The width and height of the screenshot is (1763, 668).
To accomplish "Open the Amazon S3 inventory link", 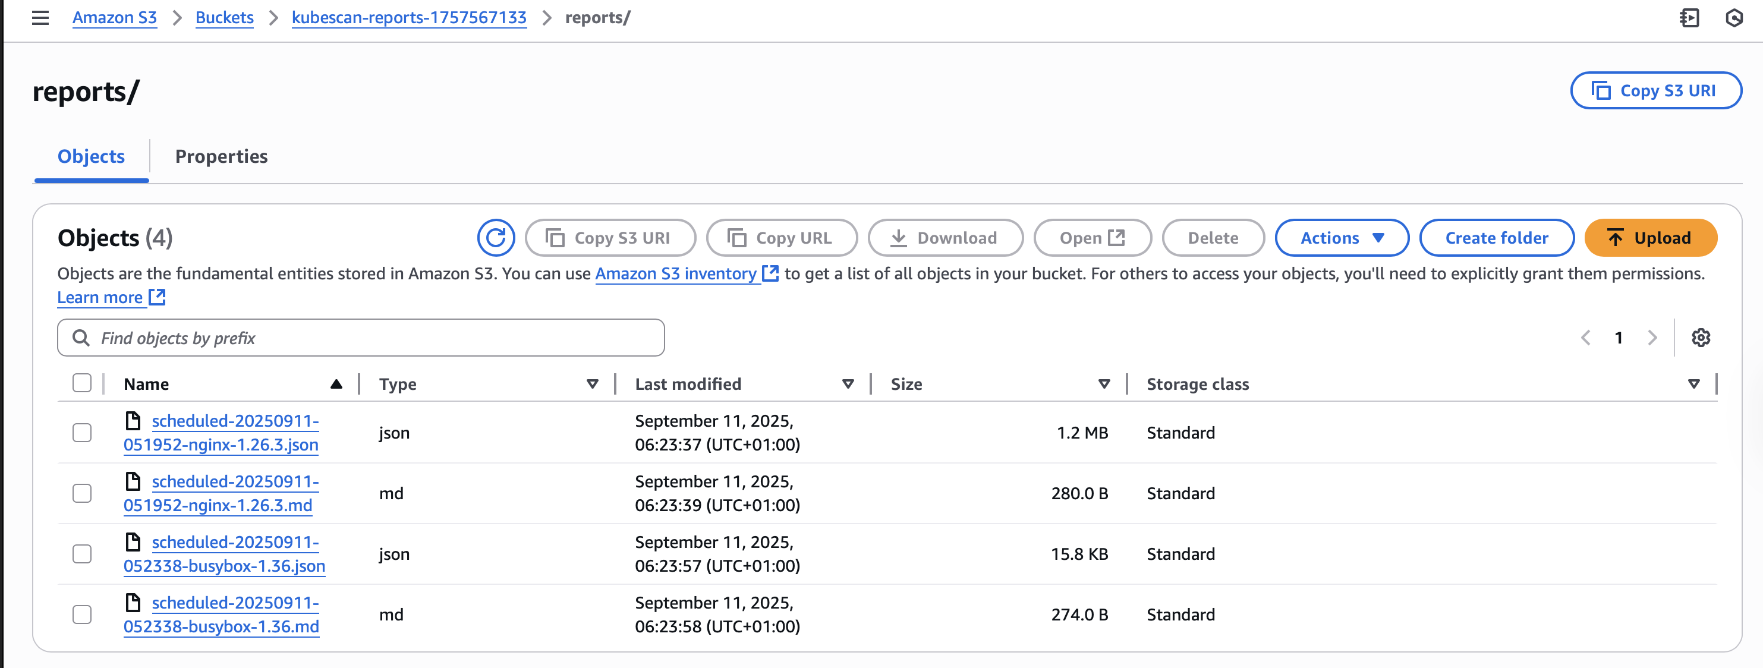I will tap(676, 273).
